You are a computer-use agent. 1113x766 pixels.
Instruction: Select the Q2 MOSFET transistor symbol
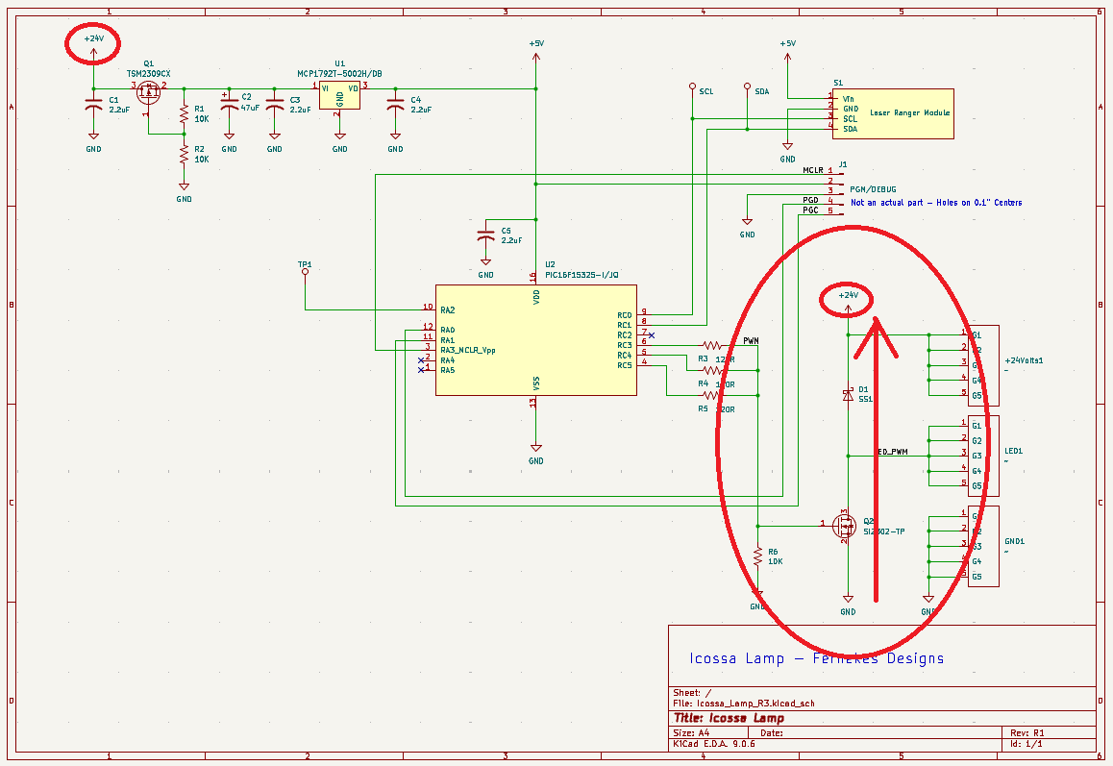pos(845,525)
